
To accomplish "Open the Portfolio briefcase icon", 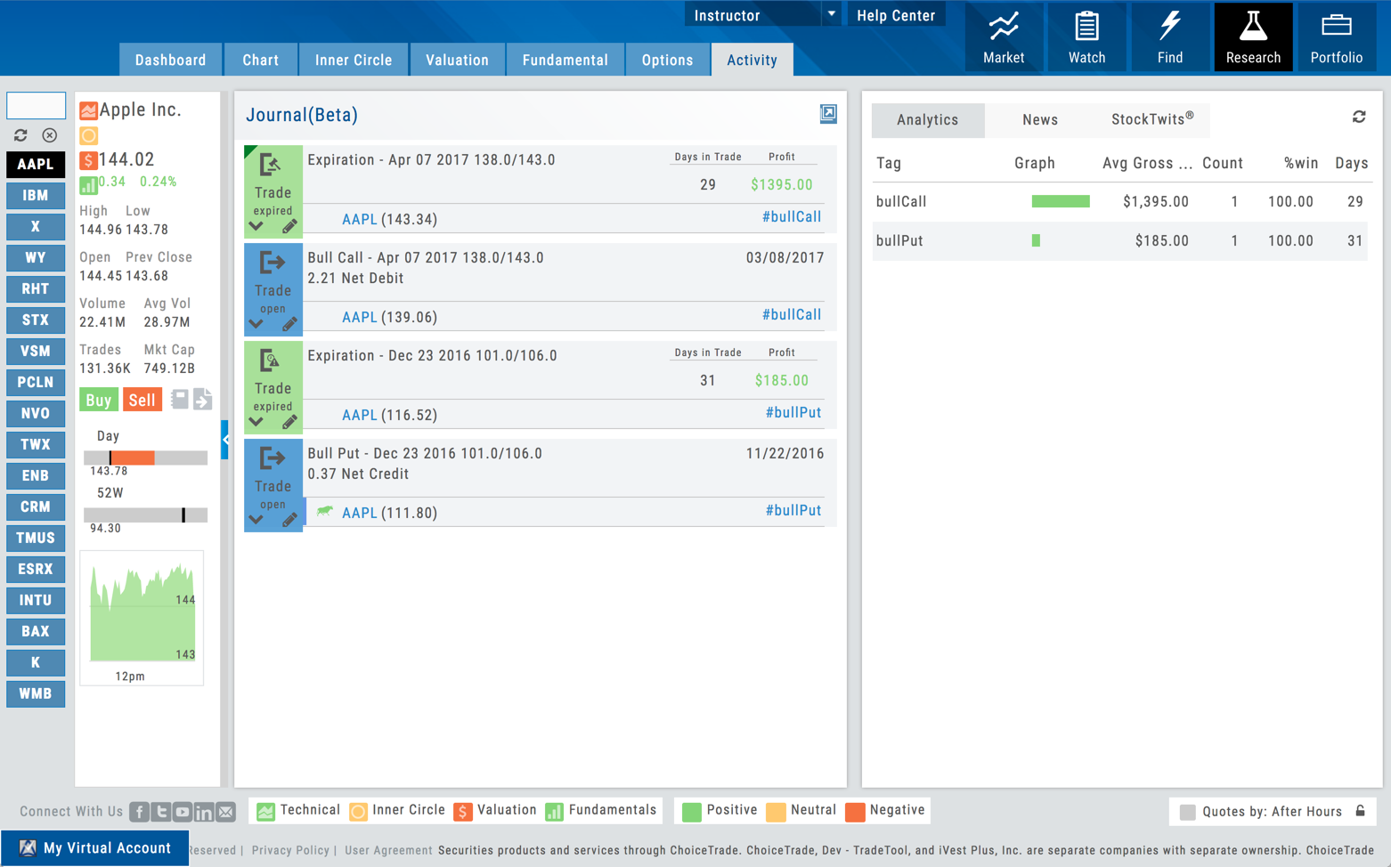I will 1336,37.
